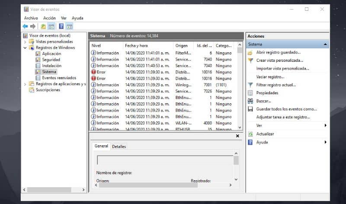The image size is (346, 204).
Task: Click the Seguridad log icon in tree
Action: [x=38, y=60]
